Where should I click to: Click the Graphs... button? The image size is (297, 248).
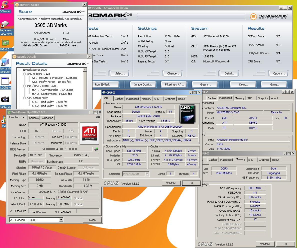click(205, 85)
